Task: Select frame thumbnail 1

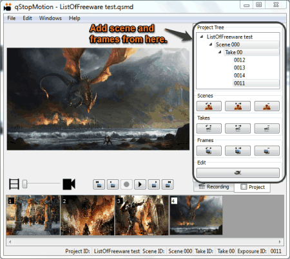Action: click(x=33, y=215)
